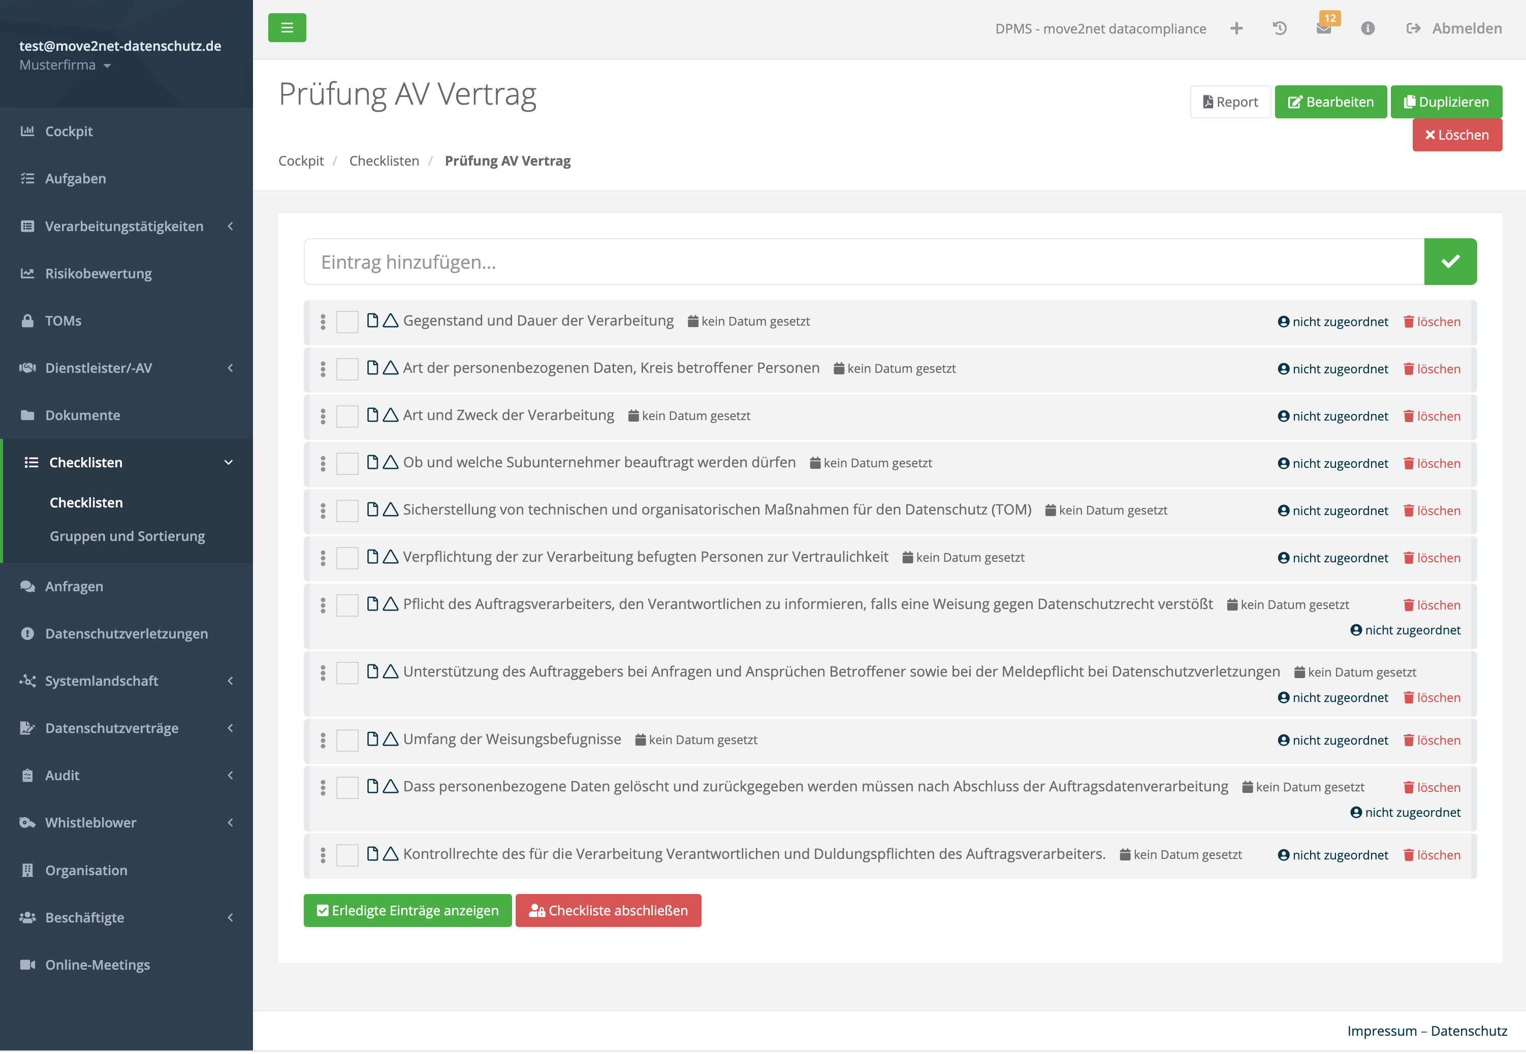Click the drag handle of Ob und welche Subunternehmer
1526x1054 pixels.
[x=323, y=463]
